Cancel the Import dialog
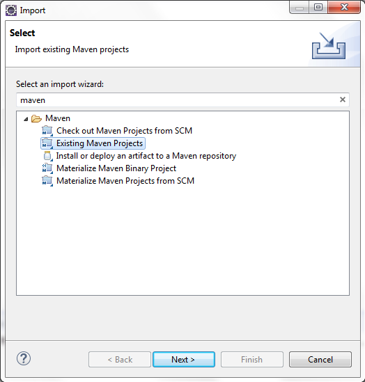This screenshot has width=365, height=382. (320, 359)
